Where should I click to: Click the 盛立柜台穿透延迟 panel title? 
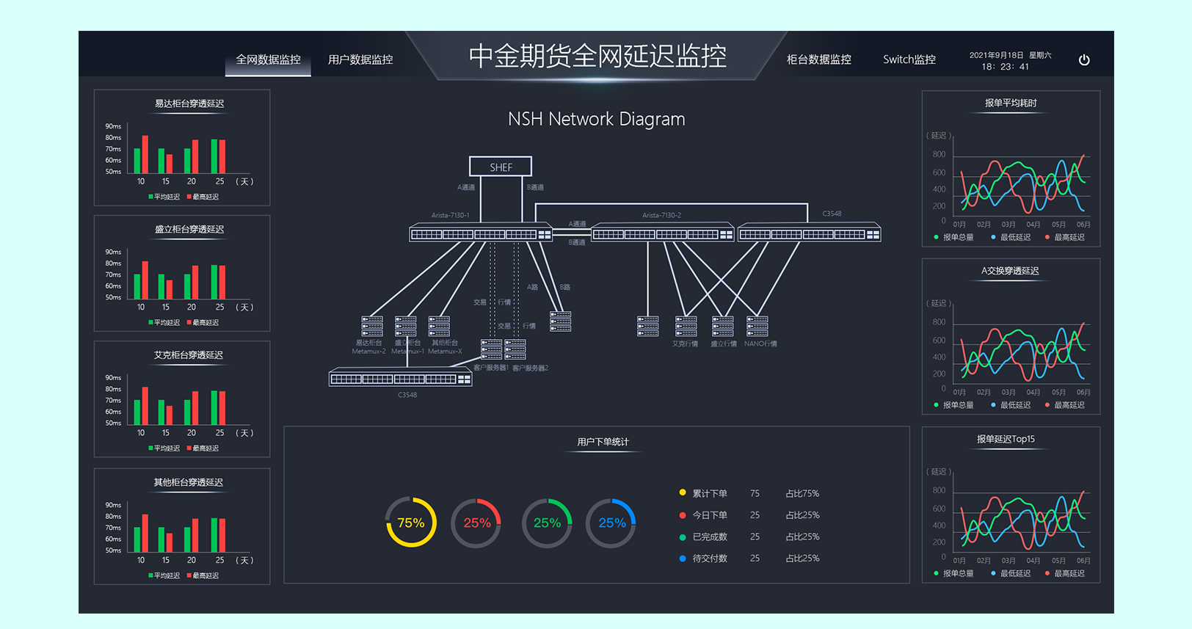coord(189,229)
